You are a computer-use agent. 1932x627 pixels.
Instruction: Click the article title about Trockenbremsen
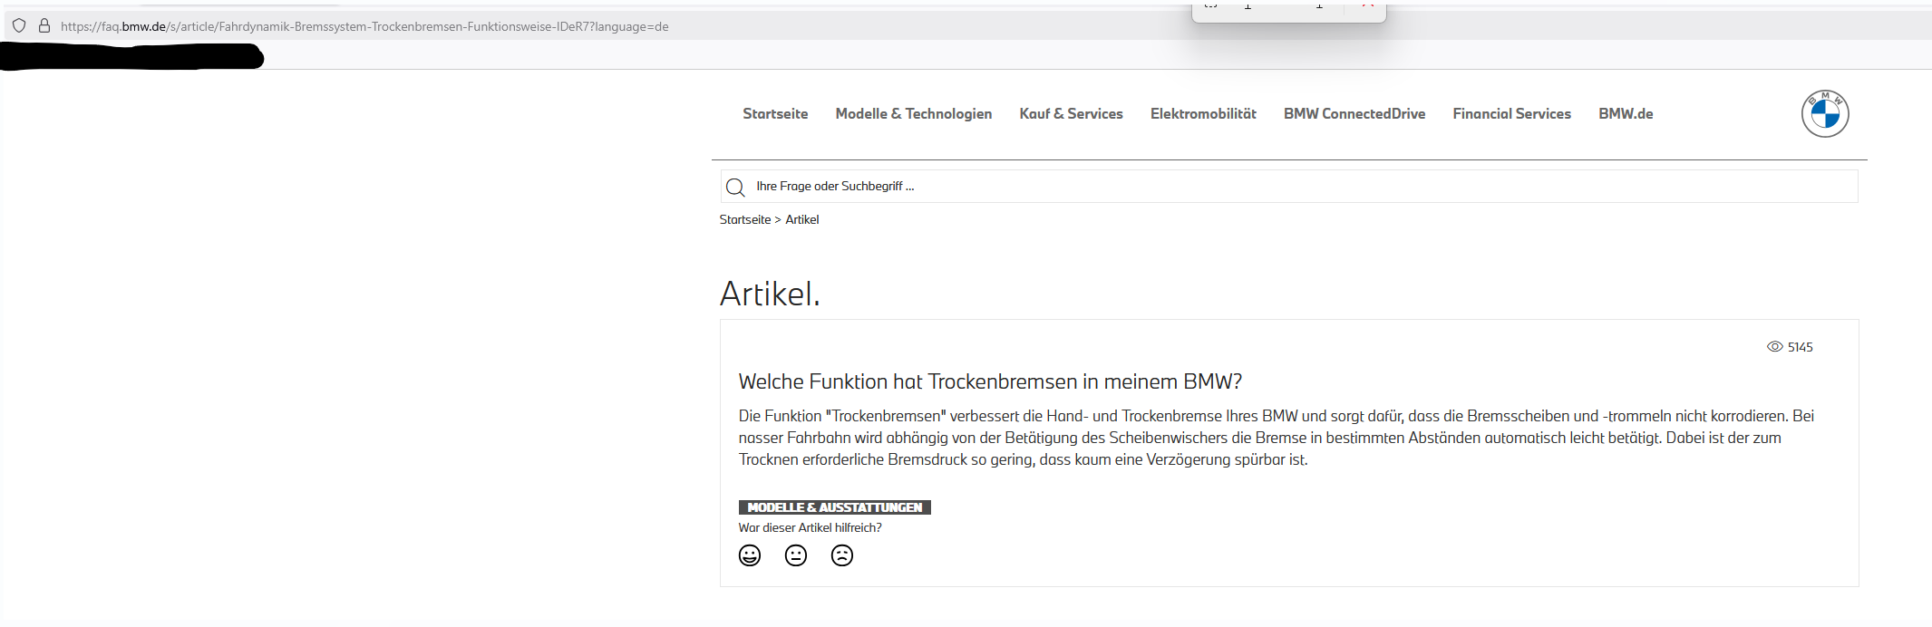pos(990,381)
